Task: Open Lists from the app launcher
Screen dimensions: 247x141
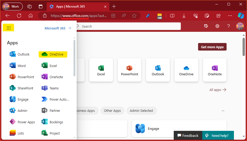Action: click(x=17, y=133)
